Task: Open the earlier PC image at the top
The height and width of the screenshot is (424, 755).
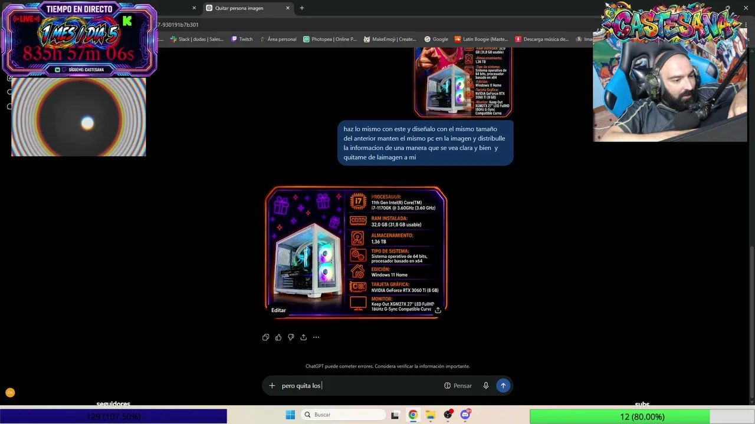Action: coord(463,82)
